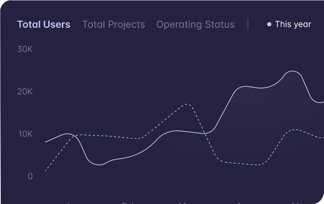Click the 20K y-axis label
The height and width of the screenshot is (204, 324).
click(25, 92)
